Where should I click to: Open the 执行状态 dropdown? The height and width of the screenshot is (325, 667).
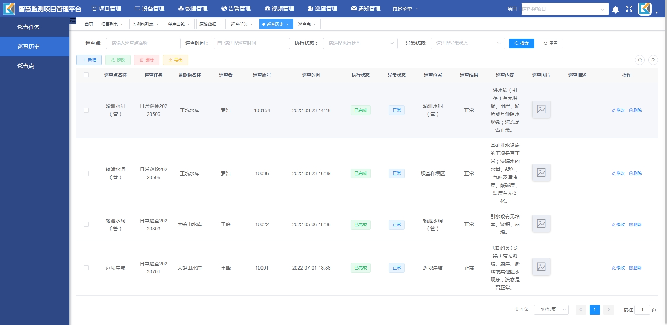point(360,43)
